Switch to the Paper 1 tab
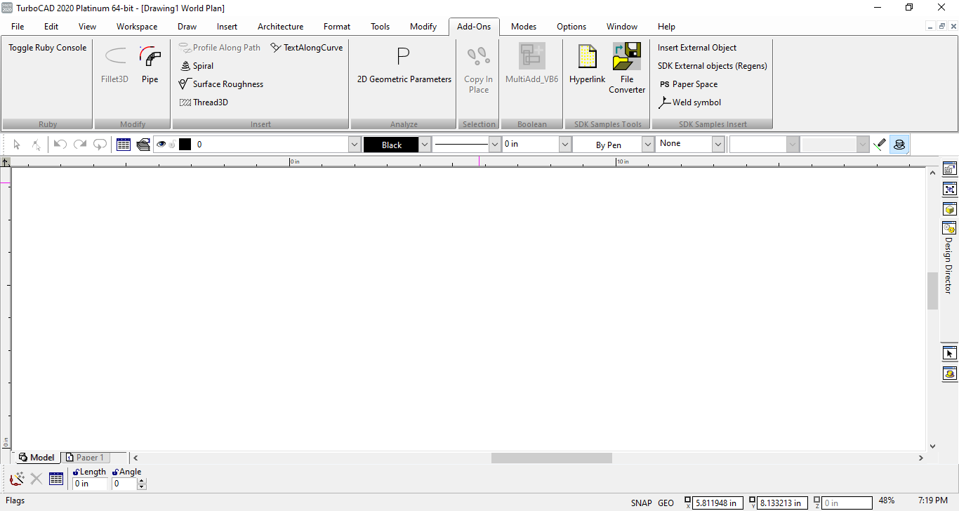 tap(84, 458)
